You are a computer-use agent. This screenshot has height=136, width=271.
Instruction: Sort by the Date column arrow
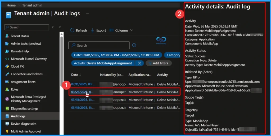pos(80,75)
